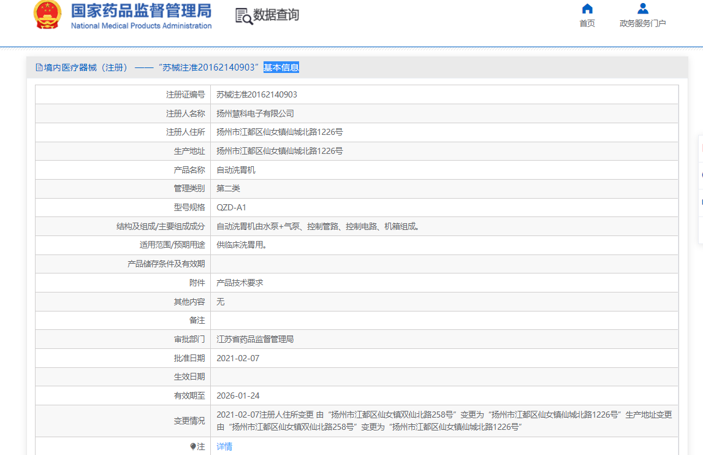Viewport: 703px width, 455px height.
Task: Go to 首页 via home icon
Action: pyautogui.click(x=587, y=9)
